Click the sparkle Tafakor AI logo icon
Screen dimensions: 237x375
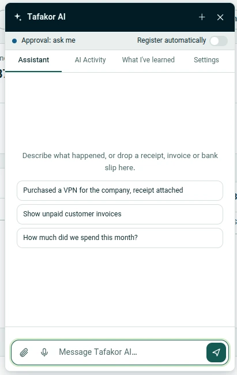tap(18, 17)
